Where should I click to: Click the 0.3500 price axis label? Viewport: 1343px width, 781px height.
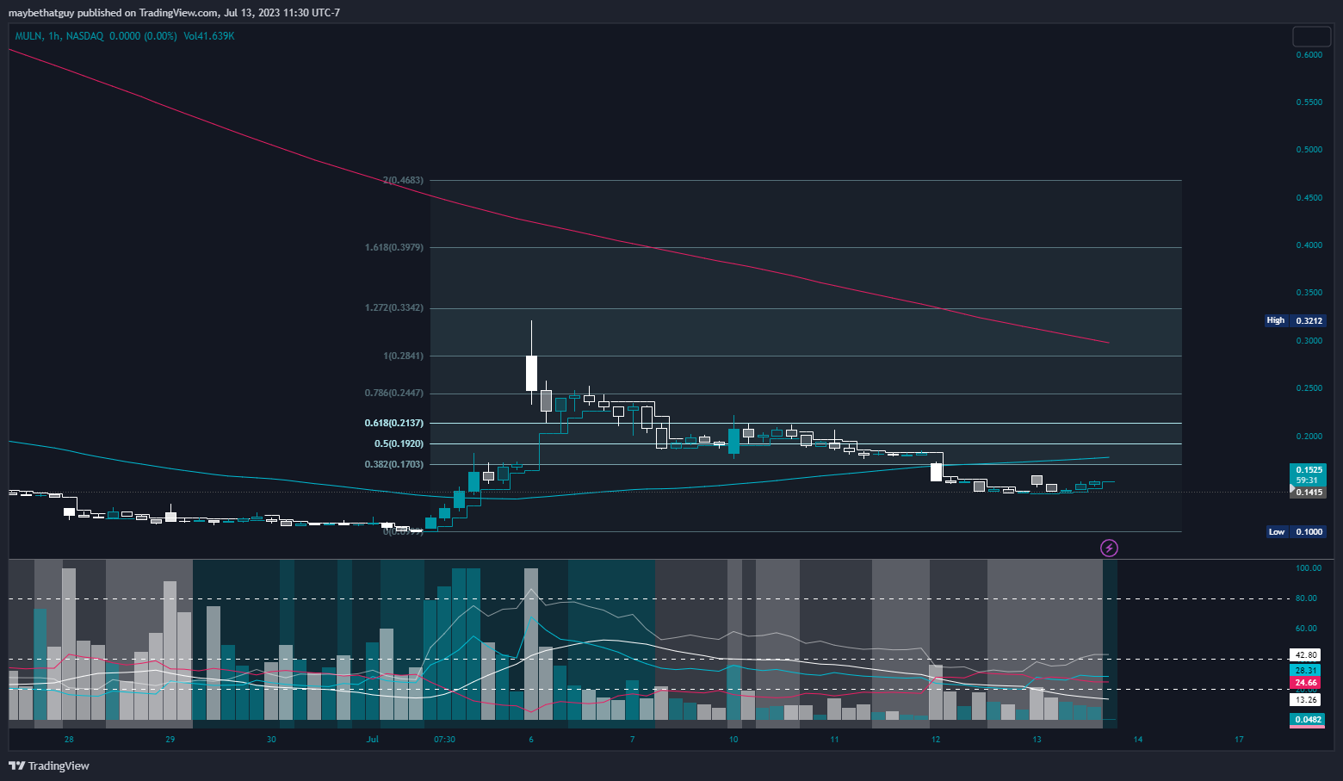point(1309,292)
